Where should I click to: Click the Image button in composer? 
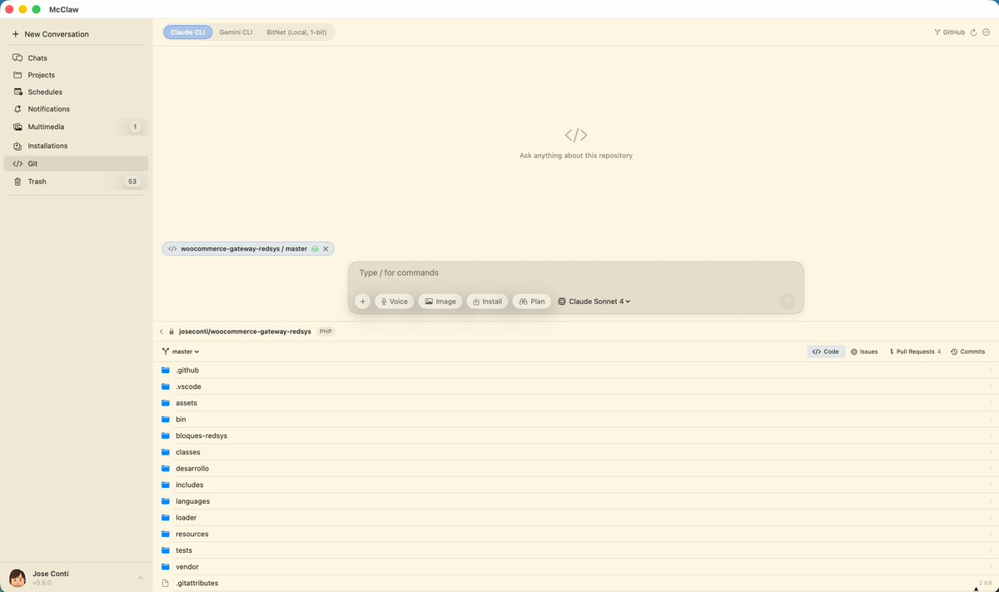tap(440, 301)
